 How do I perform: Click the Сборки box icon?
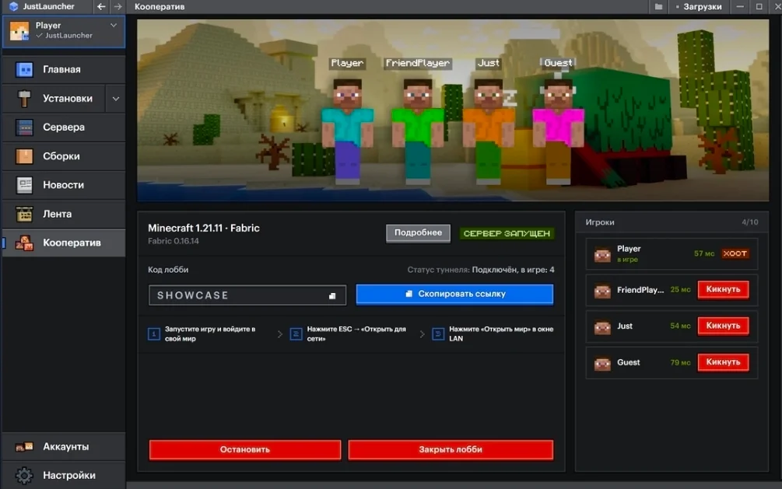[24, 156]
